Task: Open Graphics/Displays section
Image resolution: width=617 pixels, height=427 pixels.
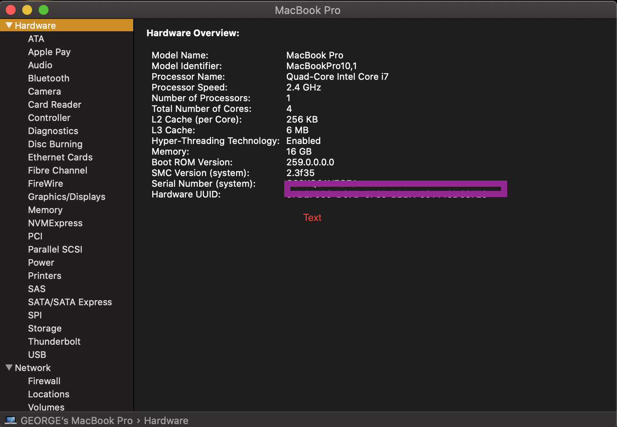Action: 67,197
